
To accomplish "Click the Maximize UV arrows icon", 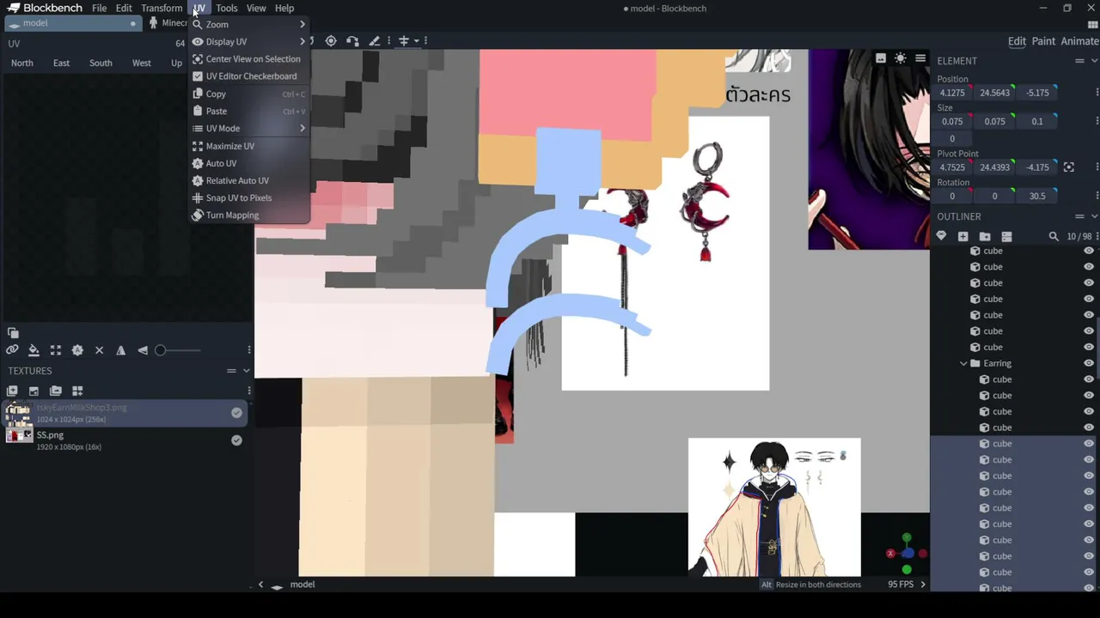I will (56, 350).
